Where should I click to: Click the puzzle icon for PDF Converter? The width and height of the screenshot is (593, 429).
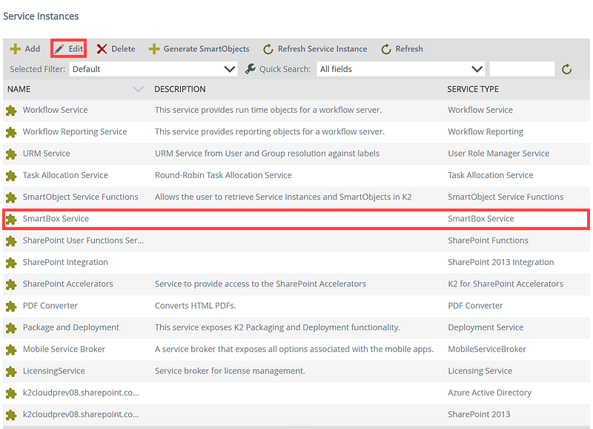[11, 306]
